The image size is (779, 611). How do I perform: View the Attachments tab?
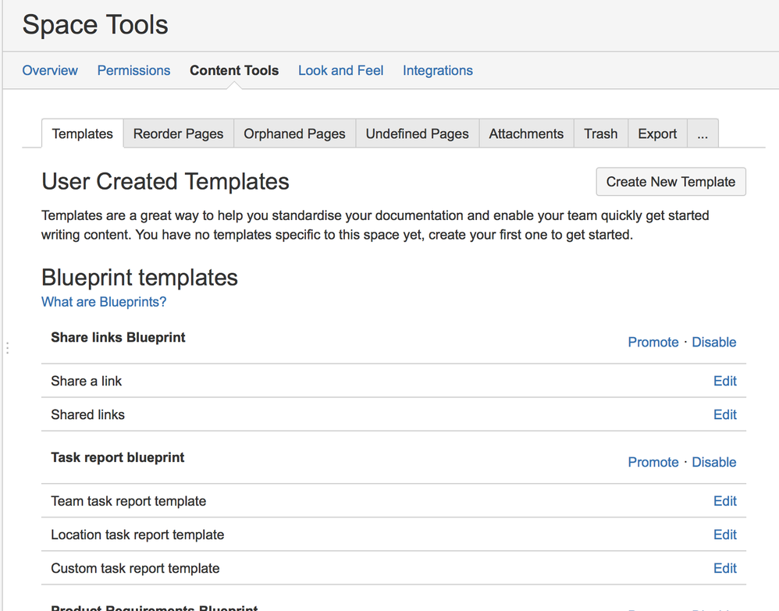coord(526,133)
